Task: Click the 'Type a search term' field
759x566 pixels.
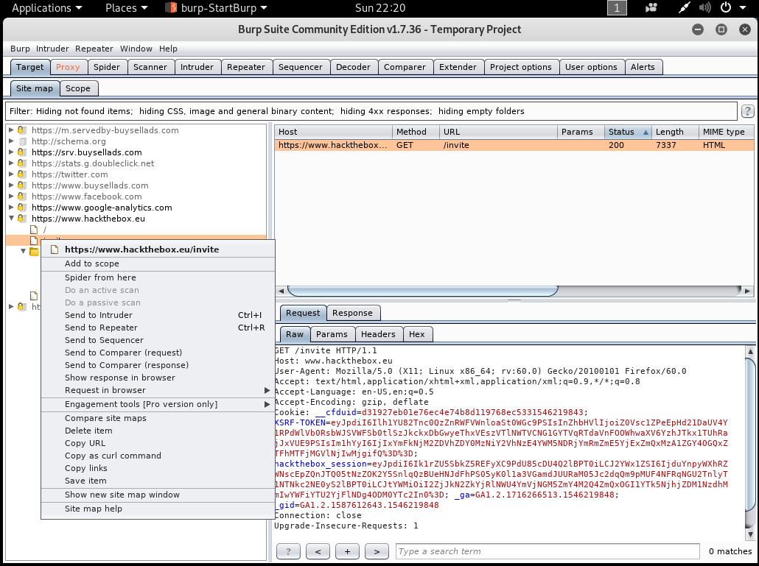Action: pyautogui.click(x=547, y=551)
